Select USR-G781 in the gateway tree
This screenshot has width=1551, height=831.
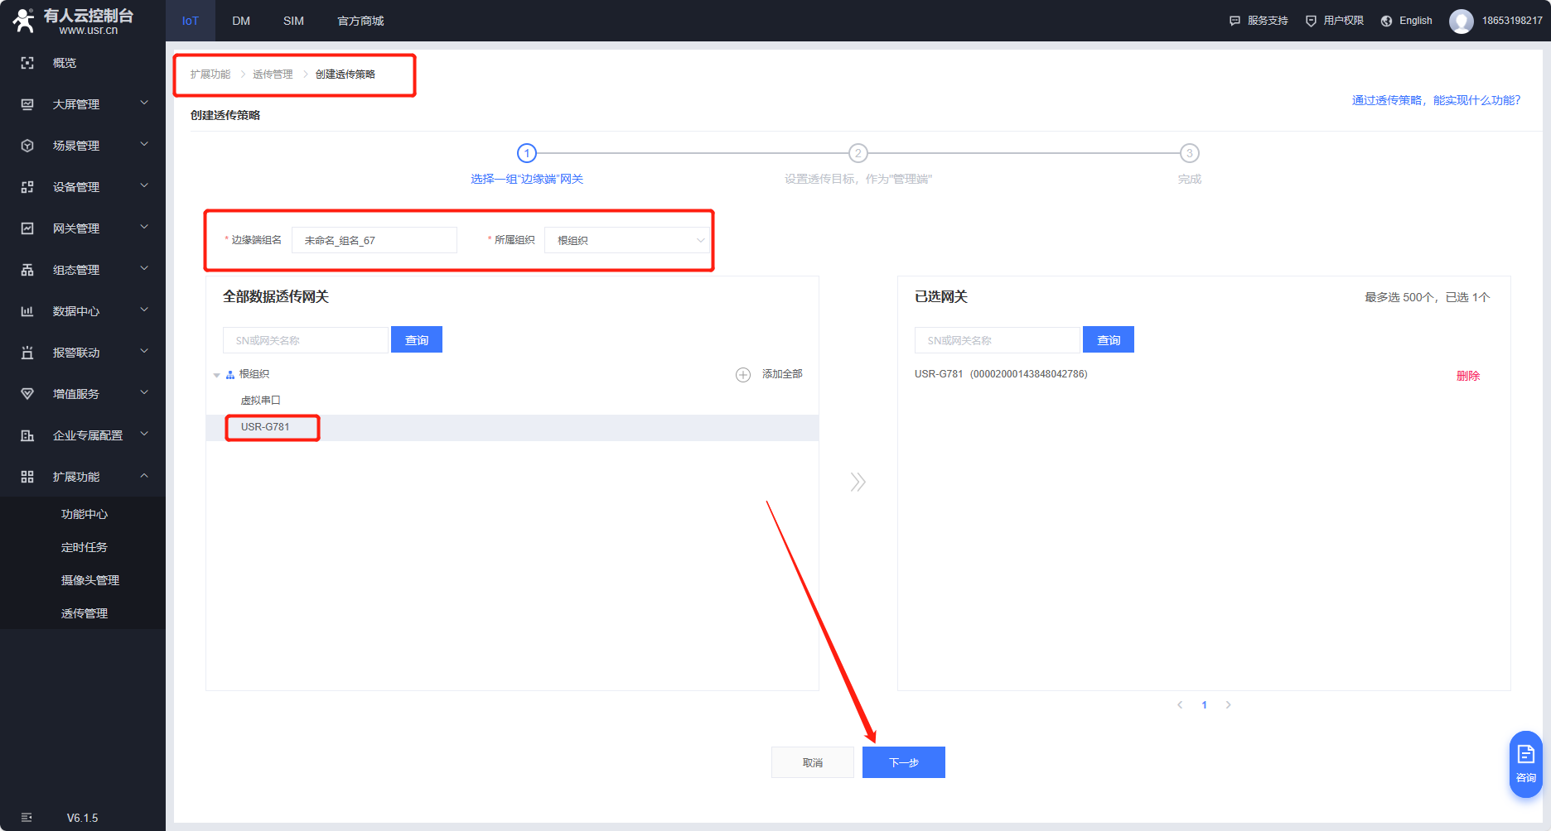pos(265,427)
